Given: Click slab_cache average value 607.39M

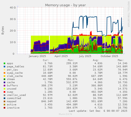Looking at the screenshot, I should (x=97, y=76).
